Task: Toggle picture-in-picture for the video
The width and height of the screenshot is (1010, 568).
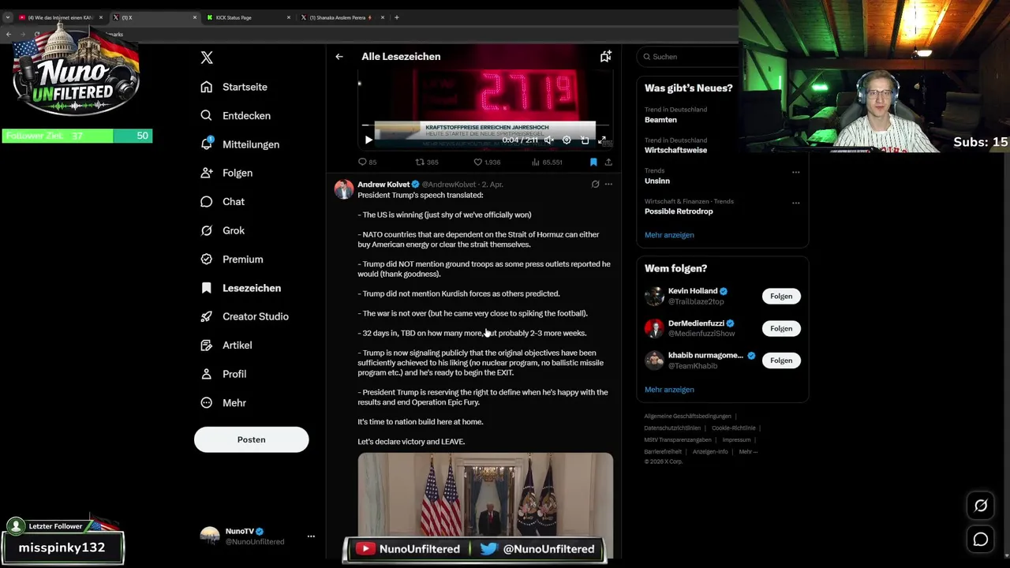Action: [585, 140]
